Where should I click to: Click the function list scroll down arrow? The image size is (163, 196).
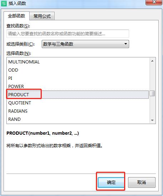(x=152, y=120)
